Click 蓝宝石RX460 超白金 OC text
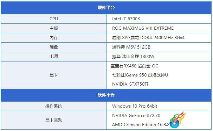213x131 pixels. [x=135, y=66]
